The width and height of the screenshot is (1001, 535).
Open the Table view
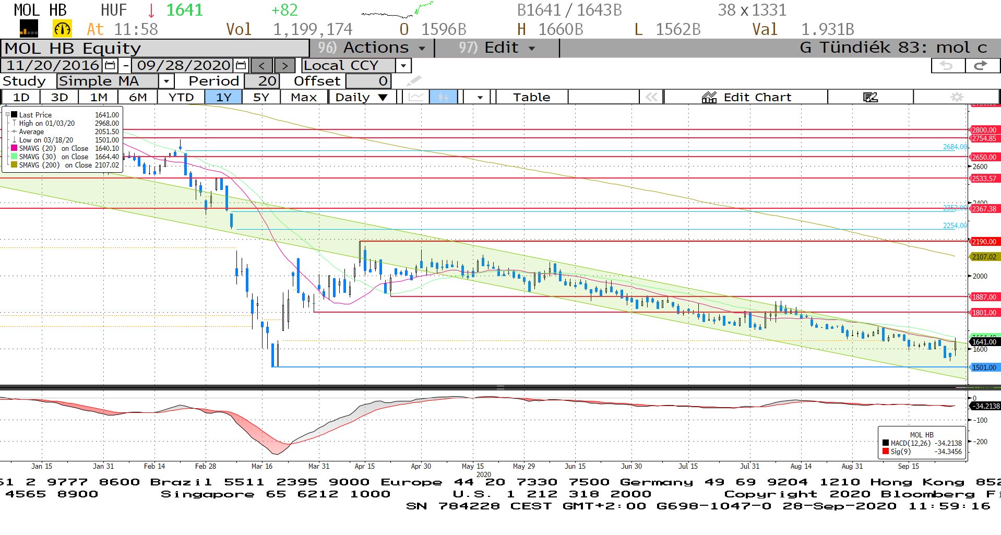point(531,97)
